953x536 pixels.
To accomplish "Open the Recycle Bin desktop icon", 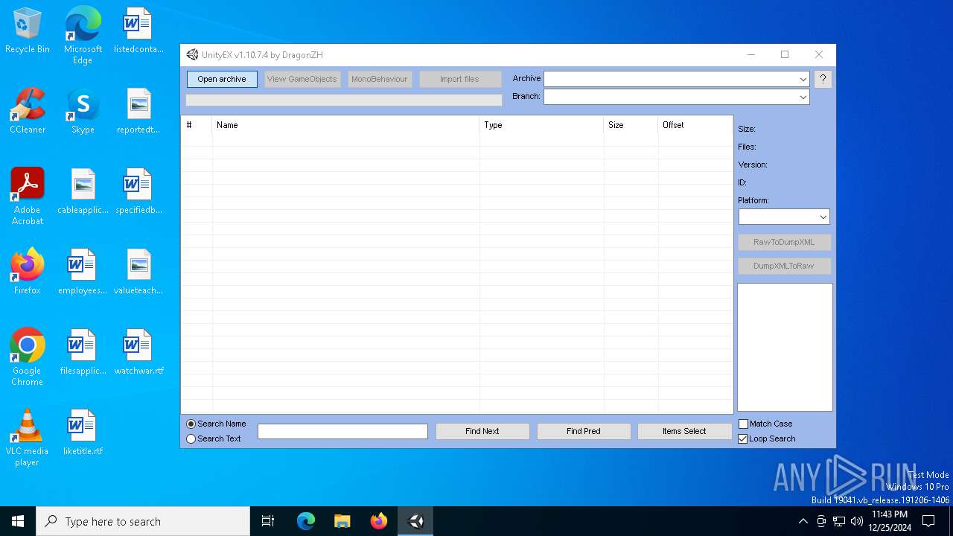I will pos(28,31).
